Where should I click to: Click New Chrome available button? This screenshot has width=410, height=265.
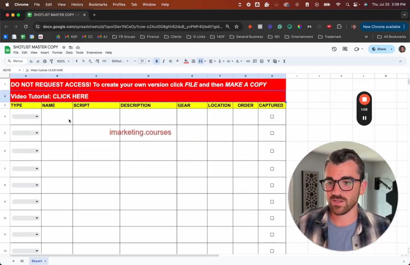[384, 27]
